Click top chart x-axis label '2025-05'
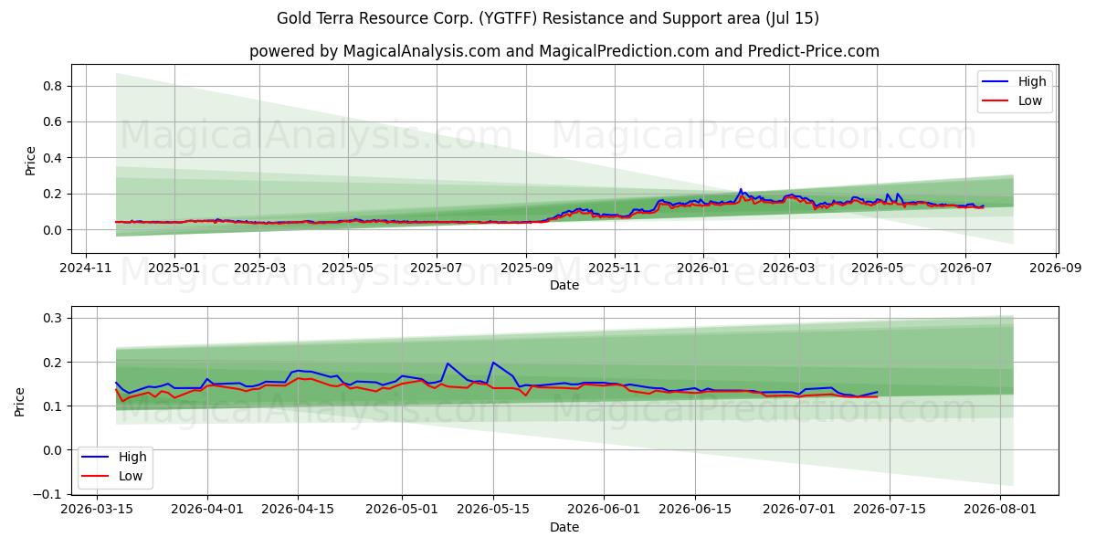Viewport: 1096px width, 548px height. (347, 268)
